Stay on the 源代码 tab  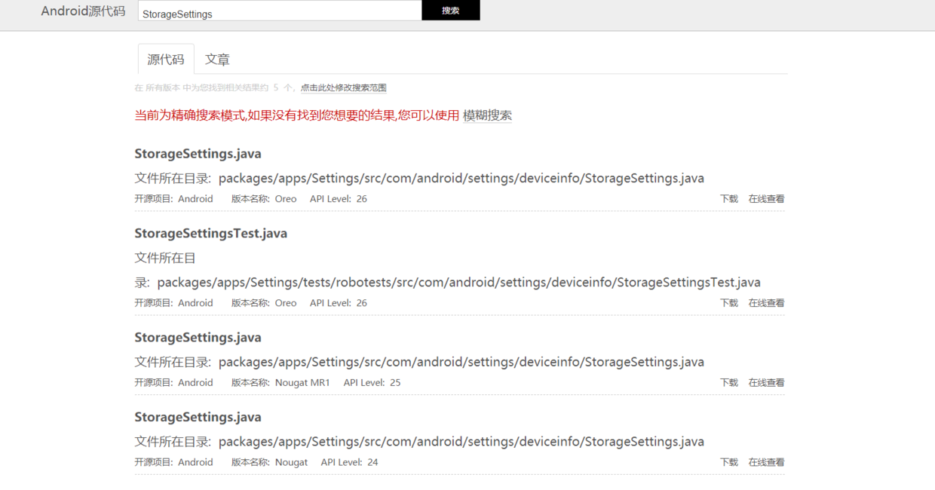click(x=165, y=59)
